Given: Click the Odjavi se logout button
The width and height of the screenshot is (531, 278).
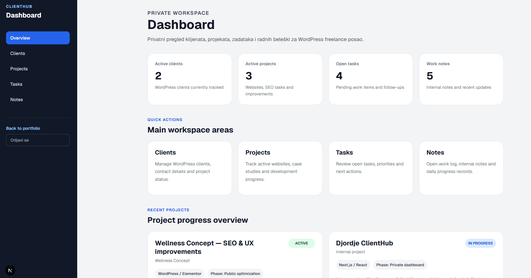Looking at the screenshot, I should tap(38, 140).
